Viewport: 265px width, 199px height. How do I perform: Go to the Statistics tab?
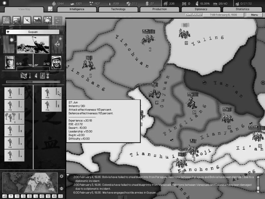point(242,9)
